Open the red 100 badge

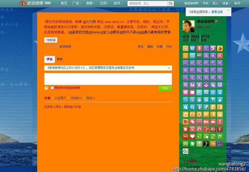tap(206, 122)
